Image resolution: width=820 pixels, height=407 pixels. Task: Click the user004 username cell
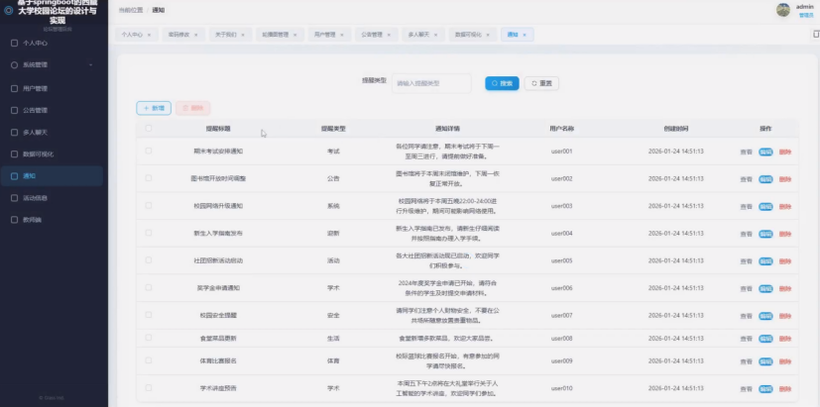tap(561, 233)
